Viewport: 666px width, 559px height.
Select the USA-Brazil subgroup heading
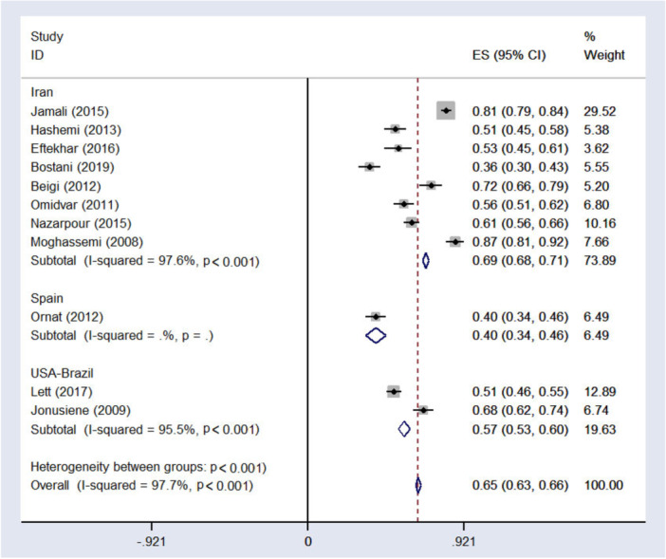coord(64,372)
